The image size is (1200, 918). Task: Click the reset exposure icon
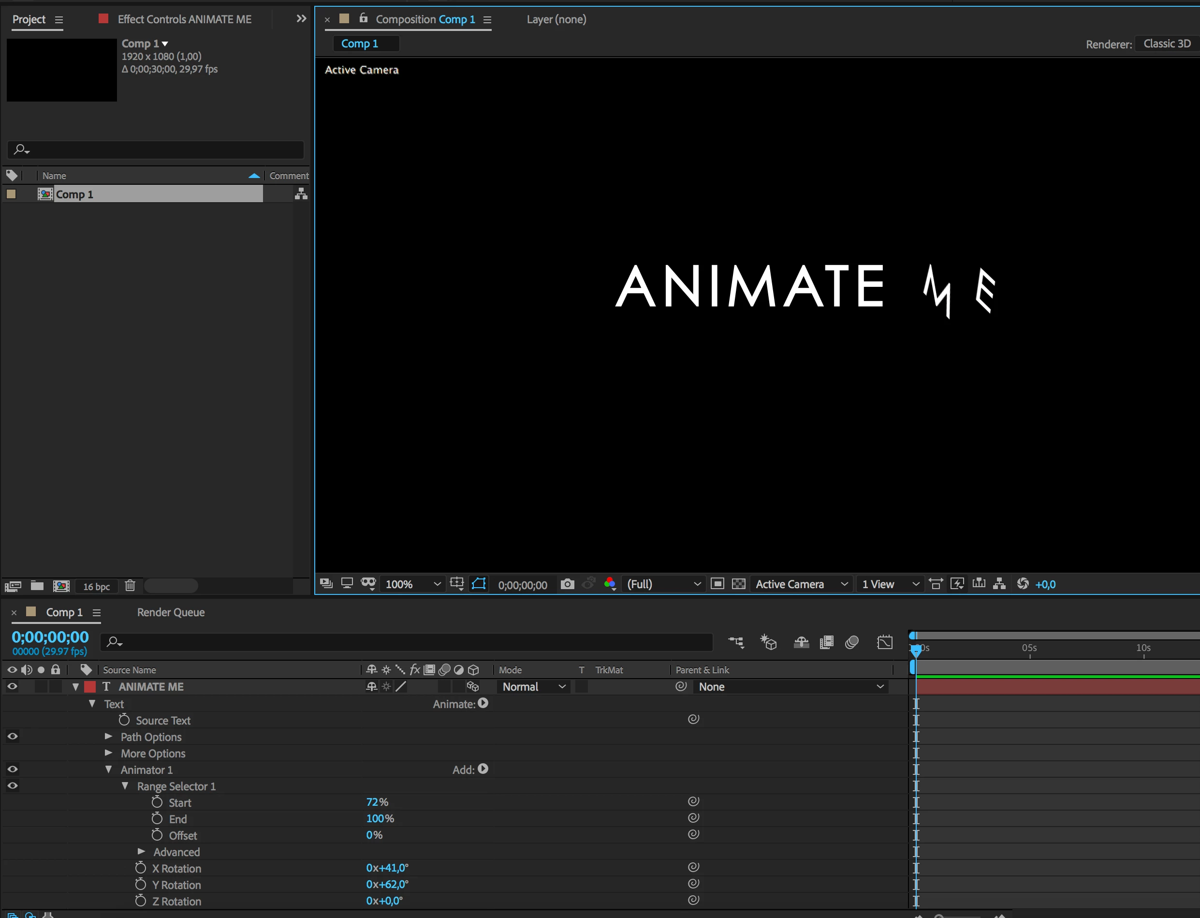pyautogui.click(x=1023, y=584)
